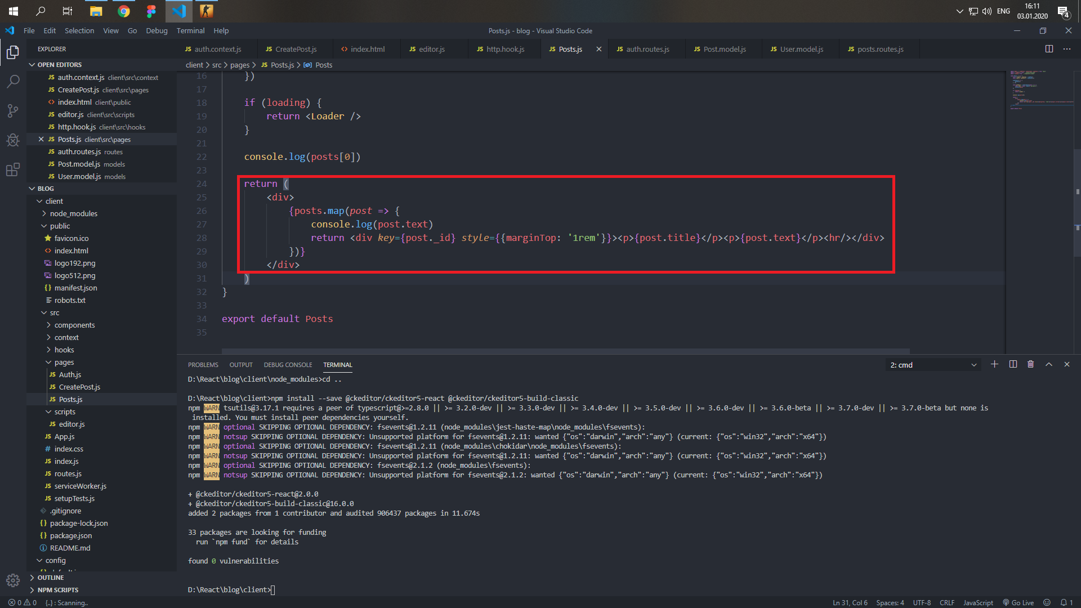Open the File menu
The image size is (1081, 608).
point(29,30)
